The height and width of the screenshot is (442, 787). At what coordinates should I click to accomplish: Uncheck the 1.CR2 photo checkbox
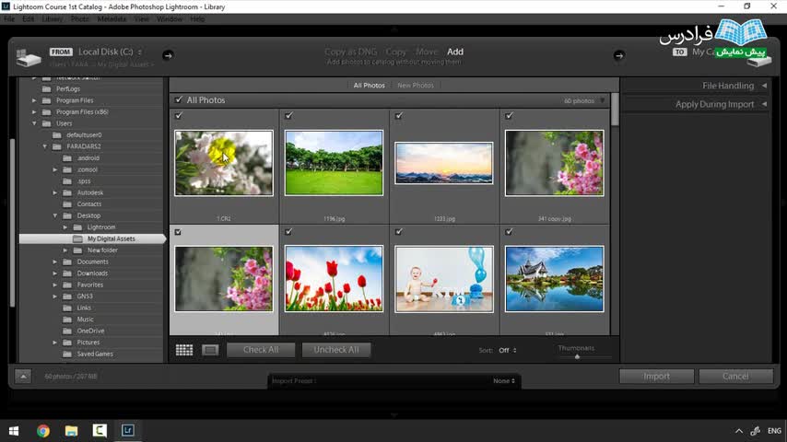point(179,116)
